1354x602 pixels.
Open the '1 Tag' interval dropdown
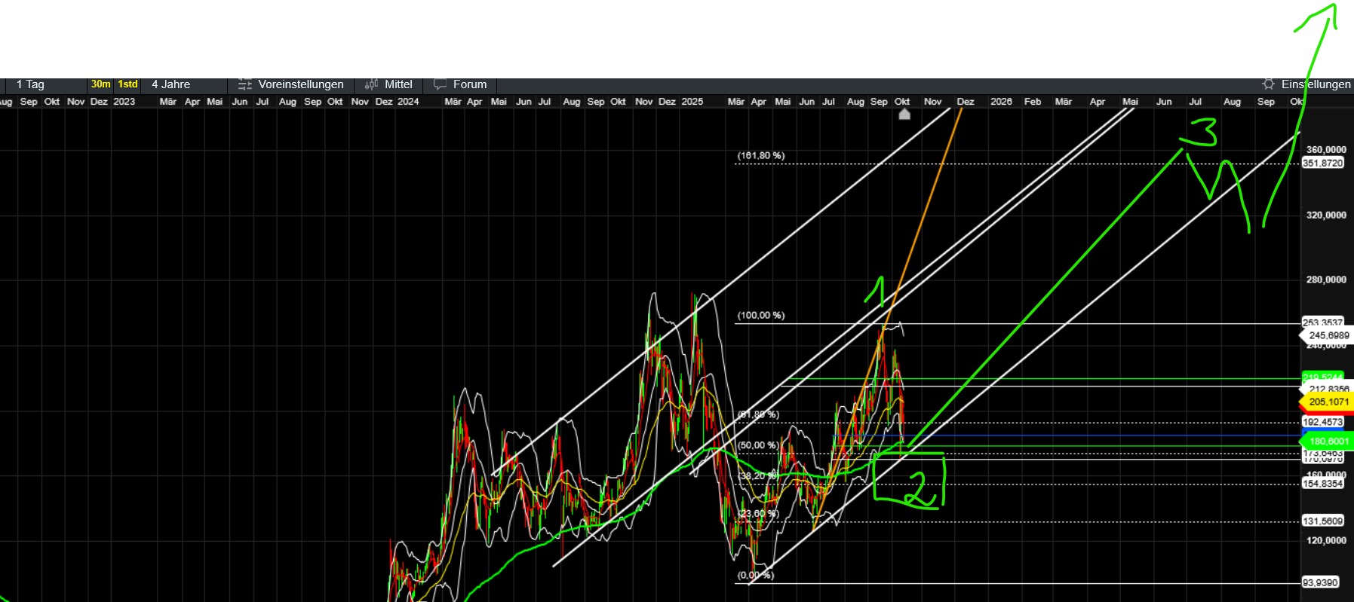pyautogui.click(x=45, y=84)
